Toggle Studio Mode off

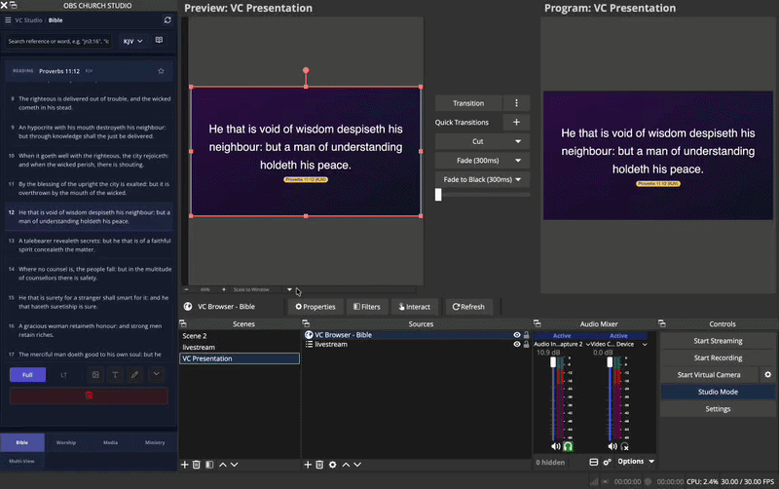[718, 392]
